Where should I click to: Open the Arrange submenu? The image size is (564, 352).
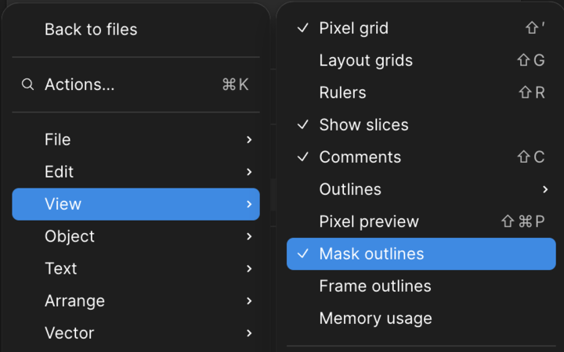point(136,301)
